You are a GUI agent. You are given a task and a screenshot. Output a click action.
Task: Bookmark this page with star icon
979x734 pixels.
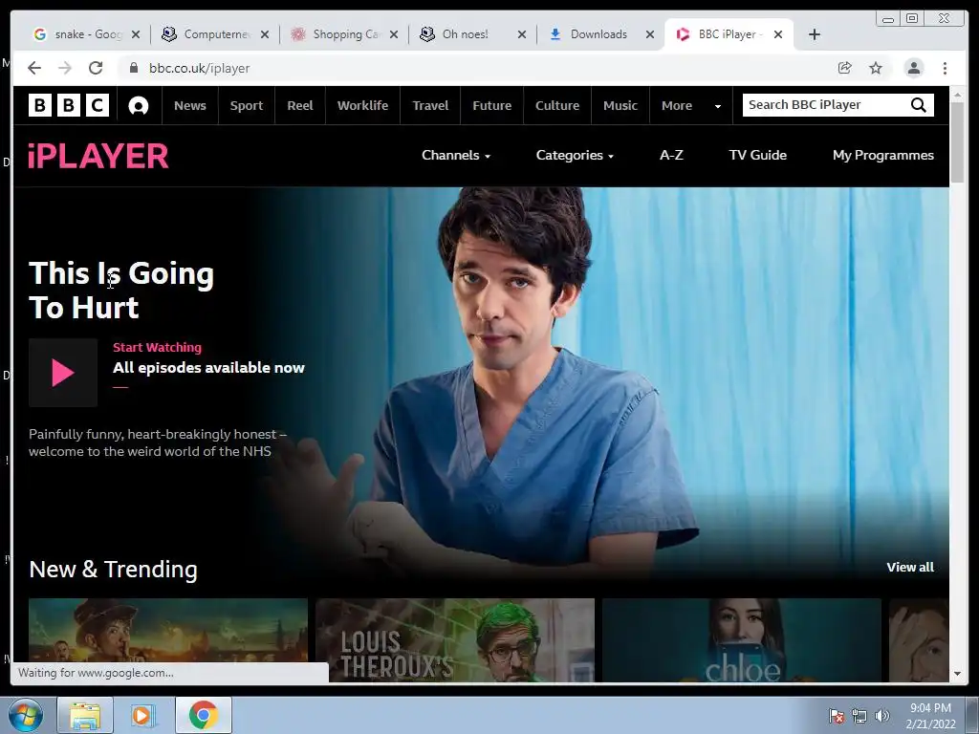(876, 68)
